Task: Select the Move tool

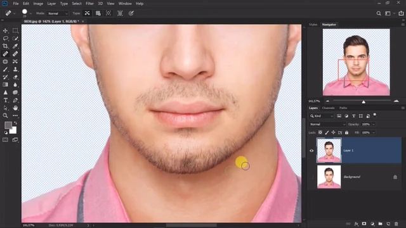Action: point(5,31)
